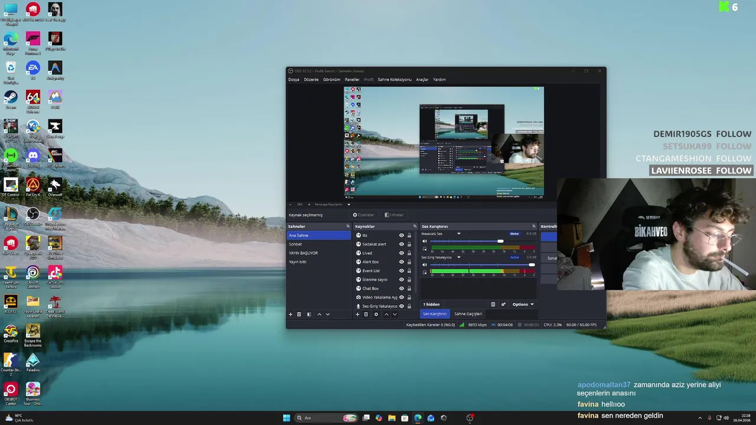
Task: Open the Araçlar menu in OBS
Action: pos(422,79)
